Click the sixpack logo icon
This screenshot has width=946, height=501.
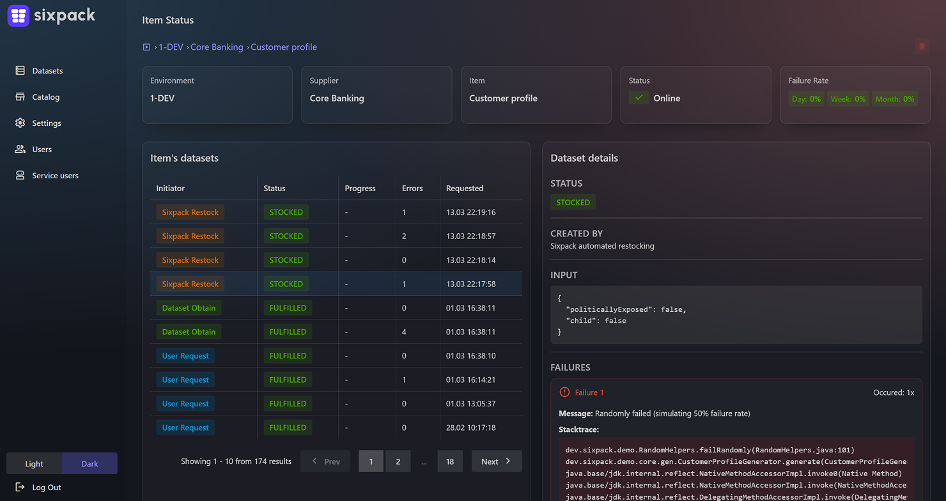[18, 16]
